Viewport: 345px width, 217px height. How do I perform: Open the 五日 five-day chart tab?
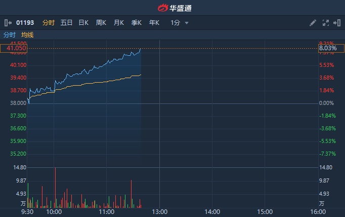tap(66, 23)
